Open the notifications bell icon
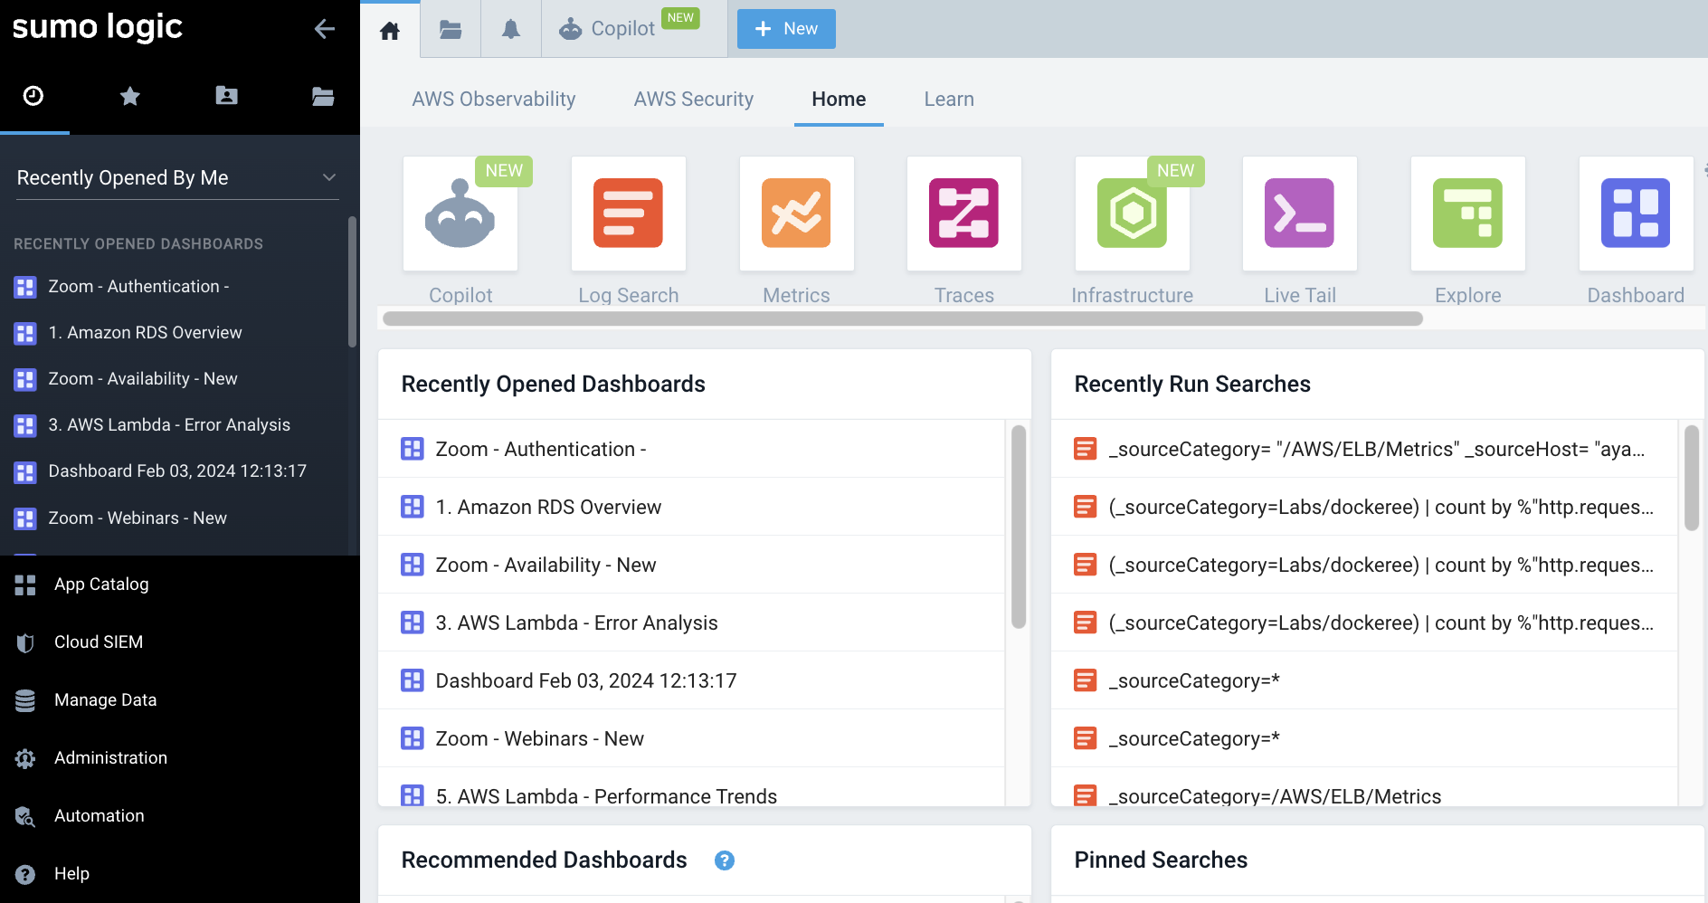This screenshot has height=903, width=1708. pos(510,28)
